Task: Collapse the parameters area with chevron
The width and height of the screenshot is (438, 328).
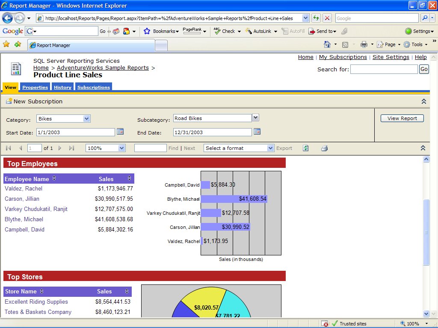Action: pyautogui.click(x=423, y=101)
